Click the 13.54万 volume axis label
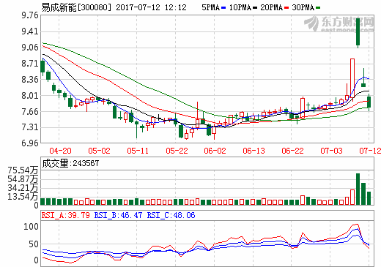Viewport: 381px width, 267px height. [23, 196]
